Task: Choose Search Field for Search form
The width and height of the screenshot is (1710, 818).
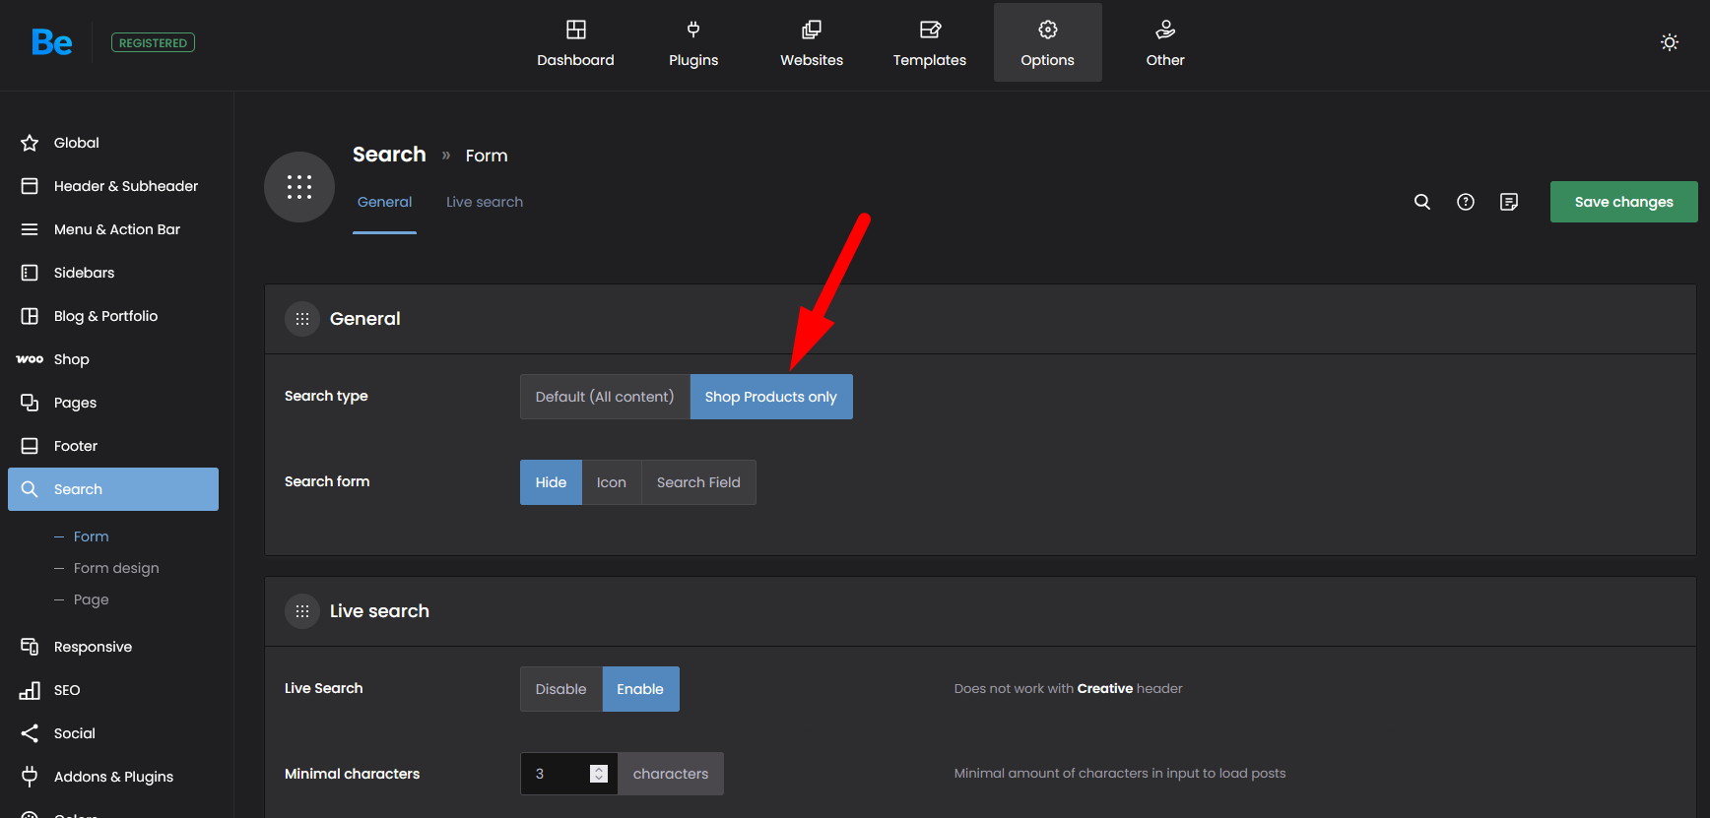Action: (x=697, y=482)
